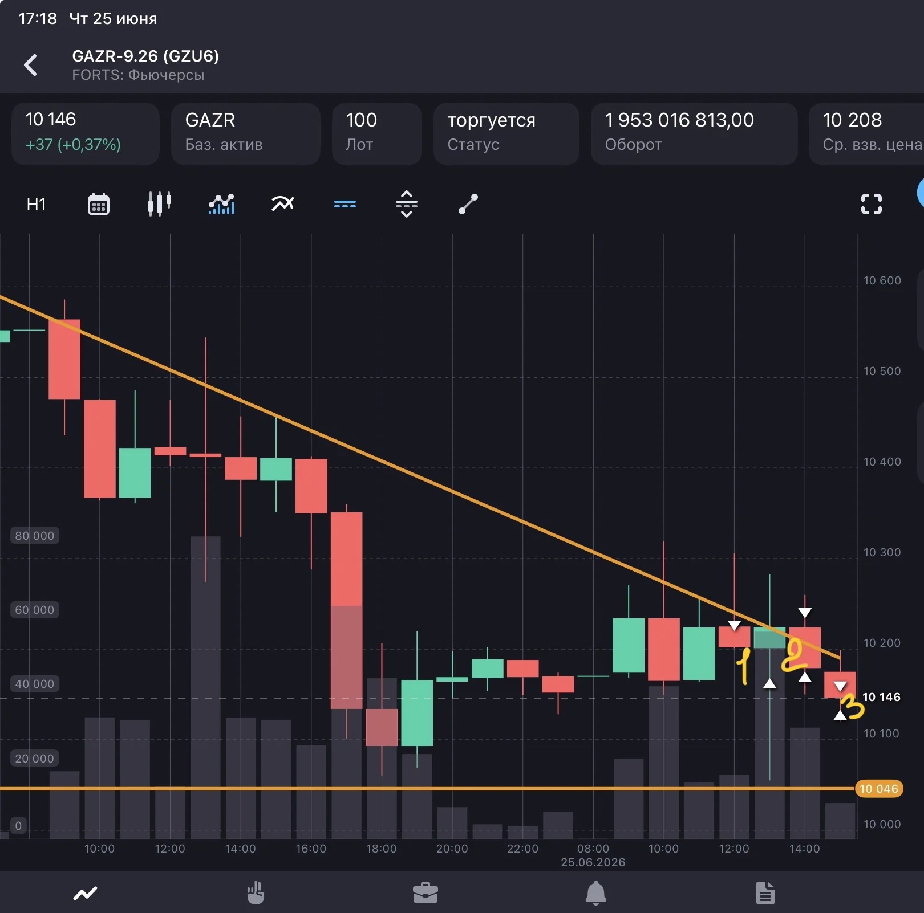
Task: Tap the 18:00 time axis label
Action: click(382, 849)
